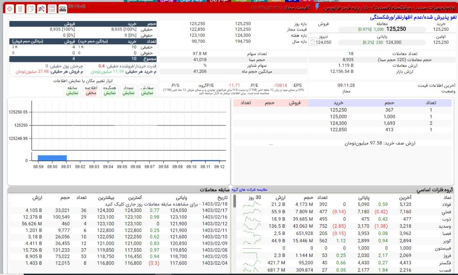The height and width of the screenshot is (275, 458).
Task: Click the small chart icon beside the دیروز price
Action: pos(312,41)
